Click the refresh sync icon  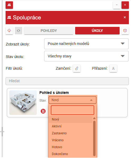pos(19,31)
